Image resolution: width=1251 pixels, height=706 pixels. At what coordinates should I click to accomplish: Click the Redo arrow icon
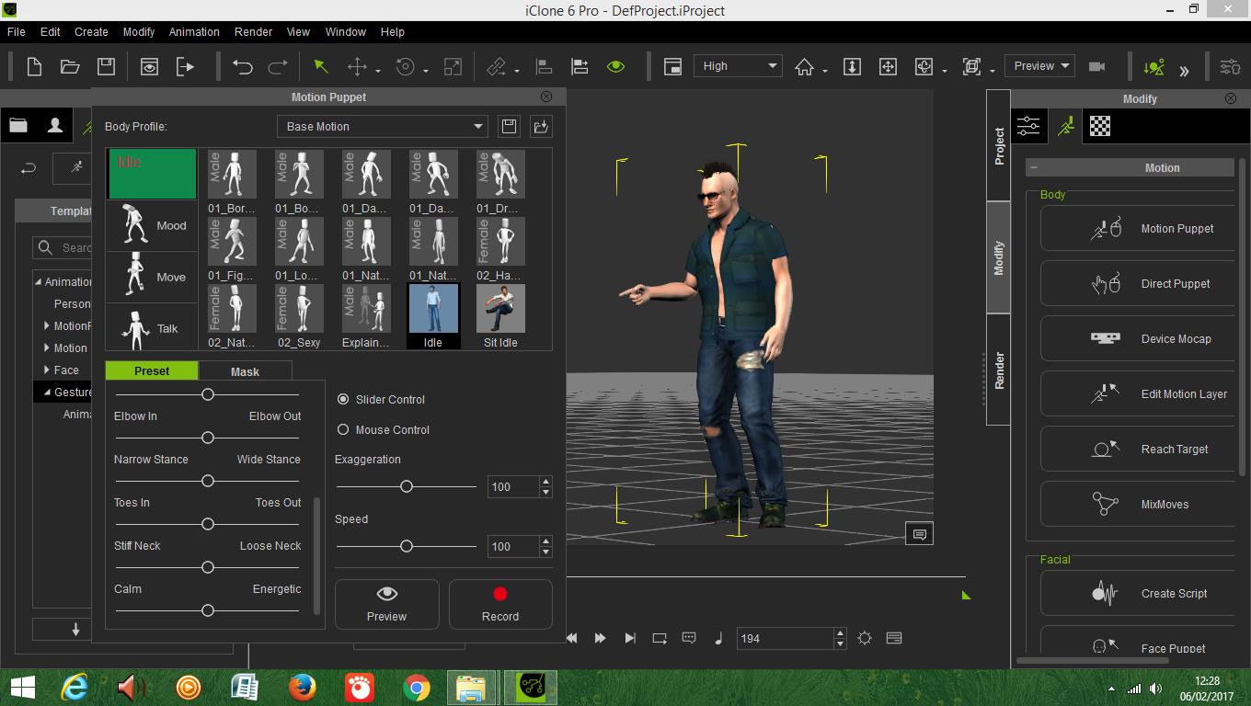tap(277, 66)
